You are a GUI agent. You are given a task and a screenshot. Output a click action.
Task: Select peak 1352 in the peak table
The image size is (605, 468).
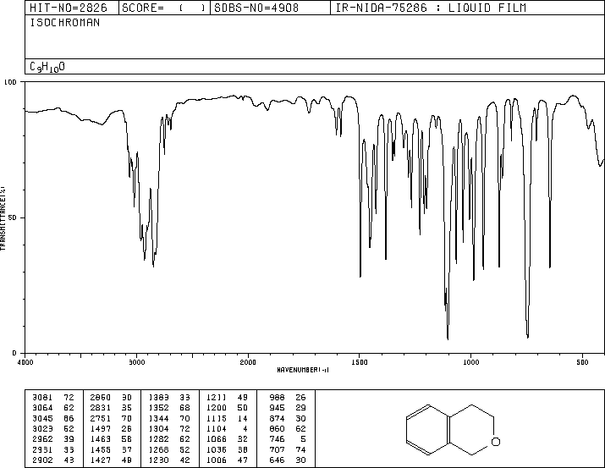[x=158, y=408]
